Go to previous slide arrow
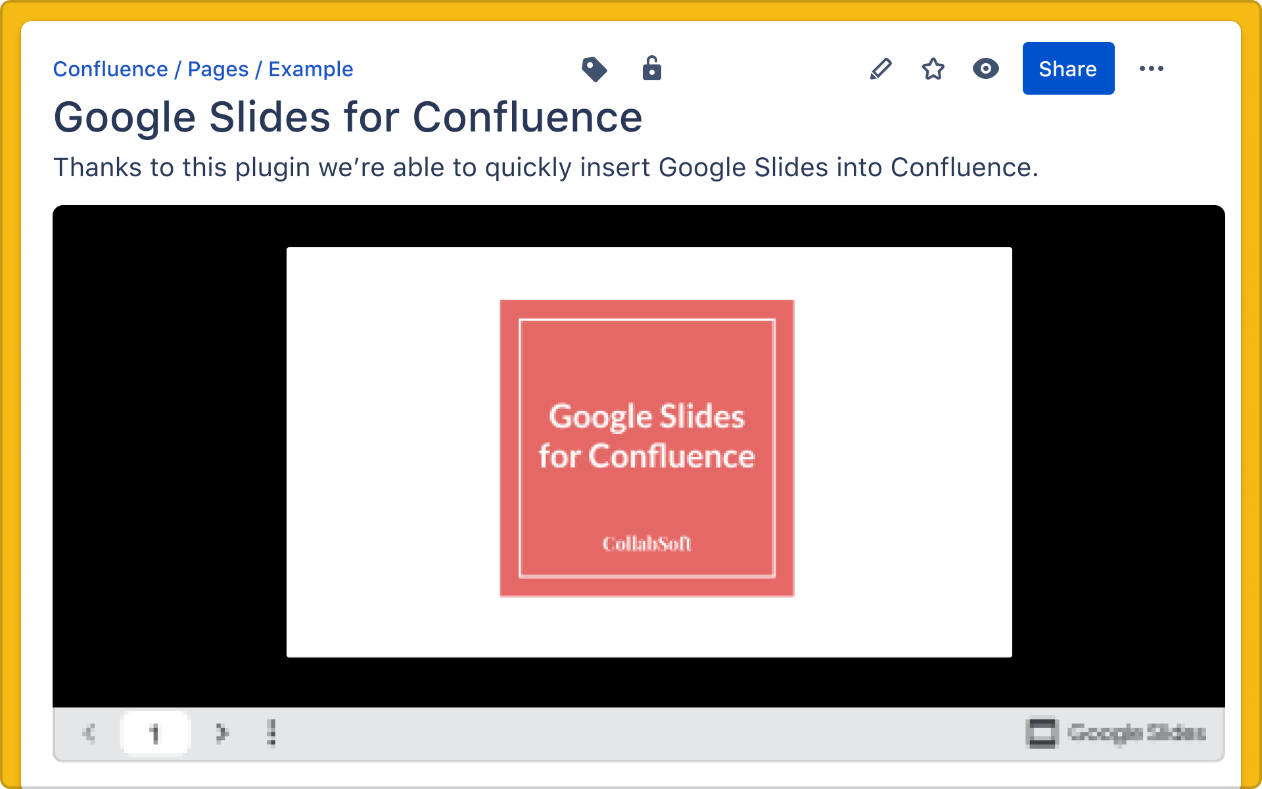This screenshot has height=789, width=1262. click(x=89, y=732)
